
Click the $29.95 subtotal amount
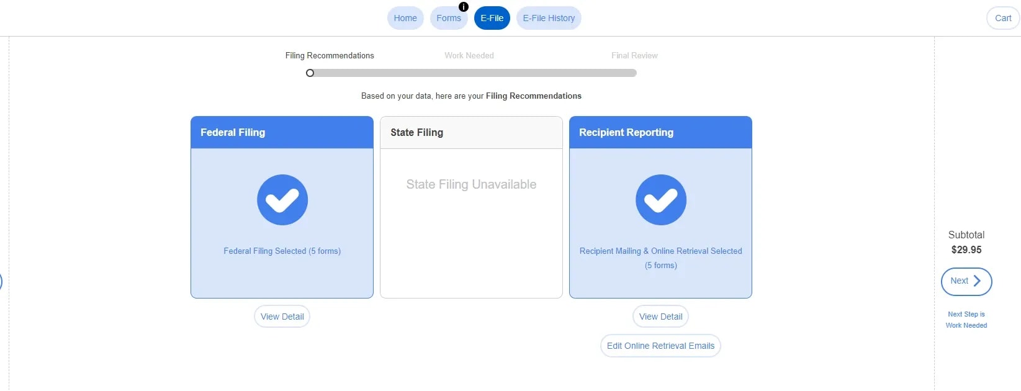tap(966, 249)
